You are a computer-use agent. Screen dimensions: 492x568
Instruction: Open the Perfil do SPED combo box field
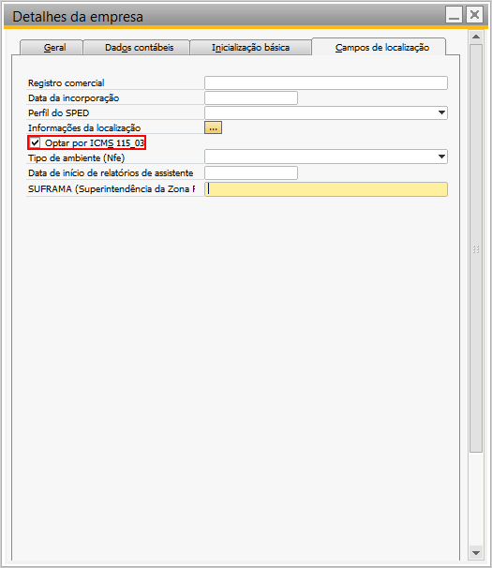[x=326, y=112]
